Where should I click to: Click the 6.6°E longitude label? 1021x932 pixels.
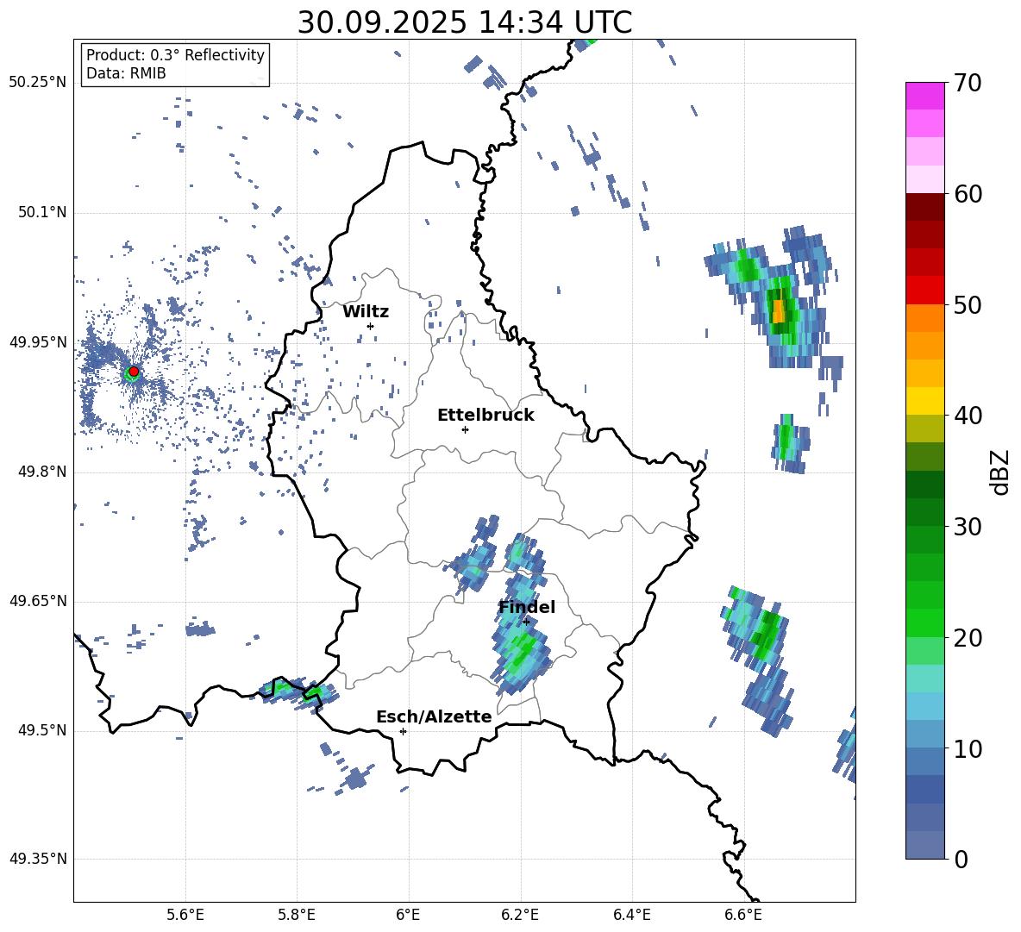743,915
